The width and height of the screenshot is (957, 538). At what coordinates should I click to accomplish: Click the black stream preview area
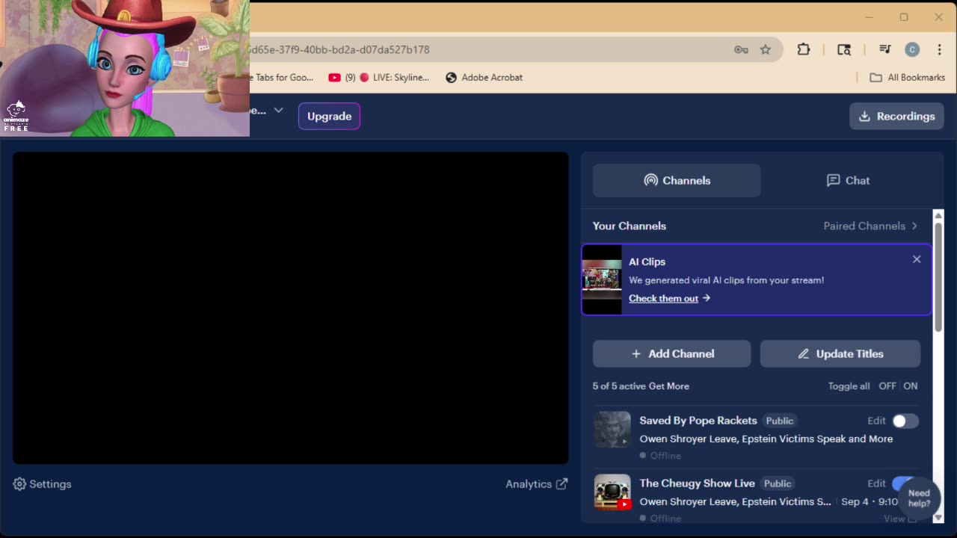coord(290,308)
